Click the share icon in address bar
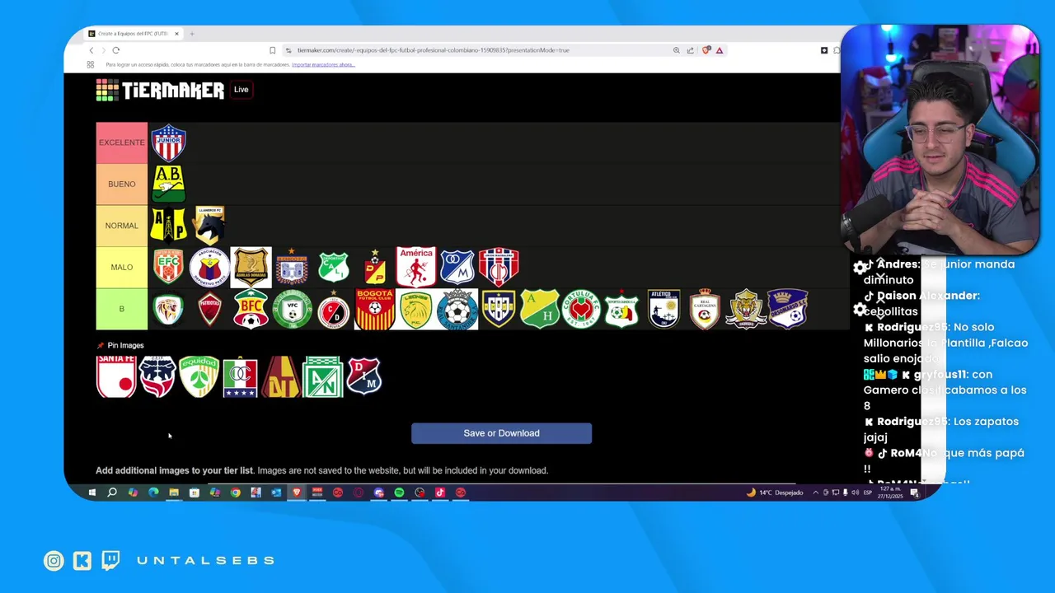Screen dimensions: 1055x593 pyautogui.click(x=691, y=50)
